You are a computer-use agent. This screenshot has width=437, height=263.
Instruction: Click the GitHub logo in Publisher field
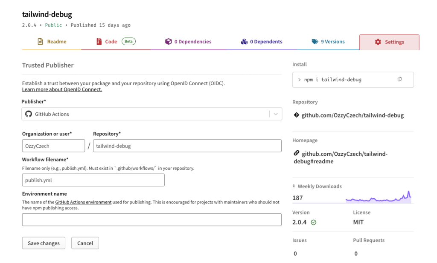click(29, 114)
